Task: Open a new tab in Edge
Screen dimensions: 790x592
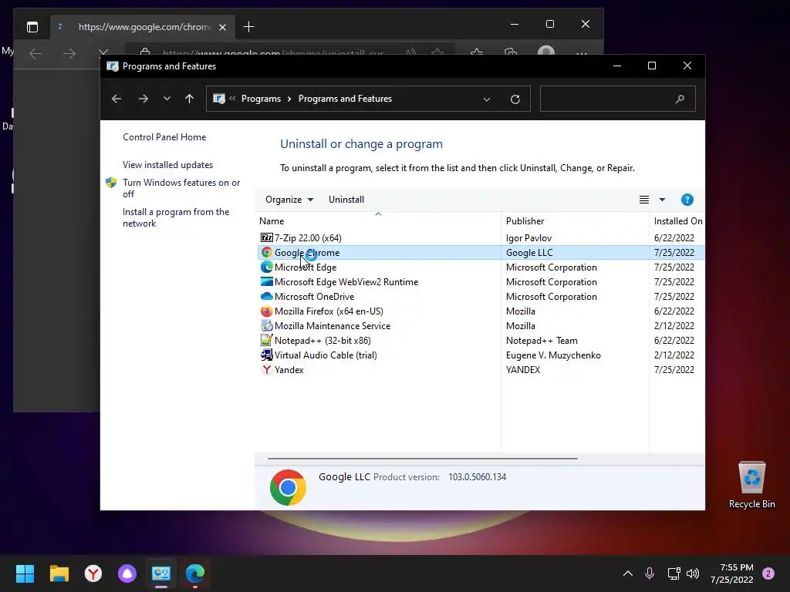Action: 248,27
